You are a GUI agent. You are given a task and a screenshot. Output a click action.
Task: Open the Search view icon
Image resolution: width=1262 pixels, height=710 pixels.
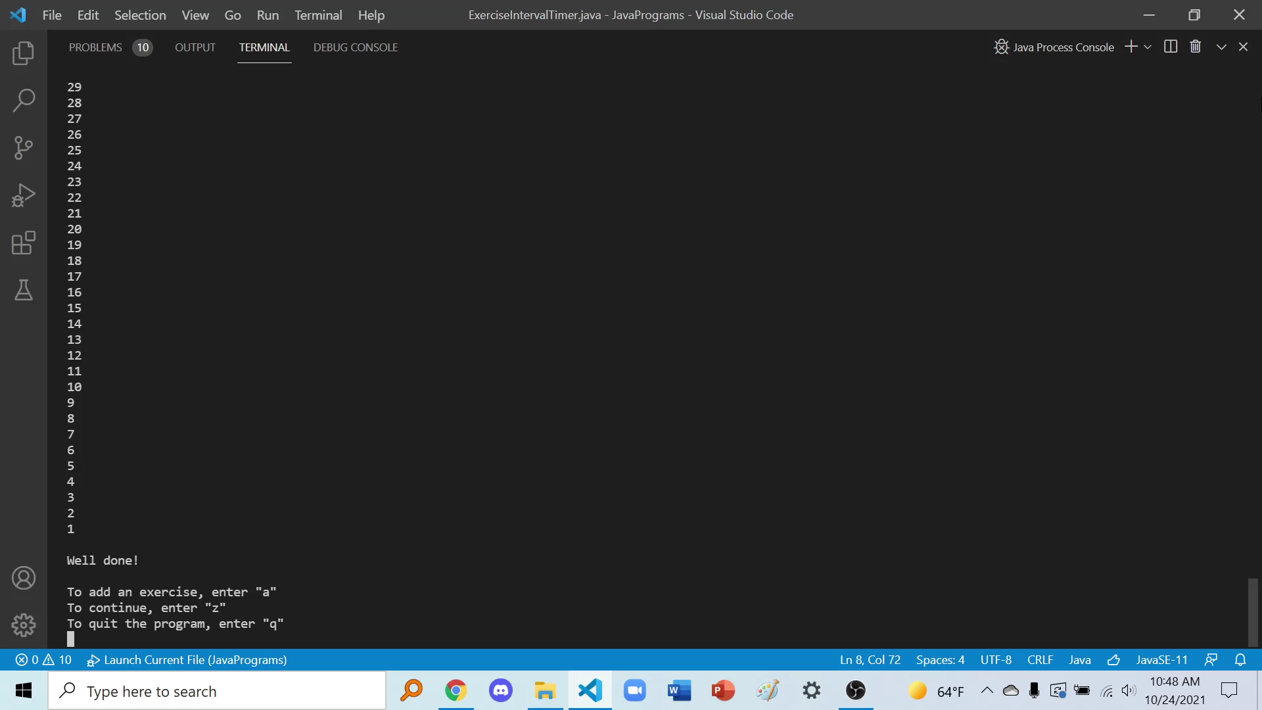(x=24, y=101)
